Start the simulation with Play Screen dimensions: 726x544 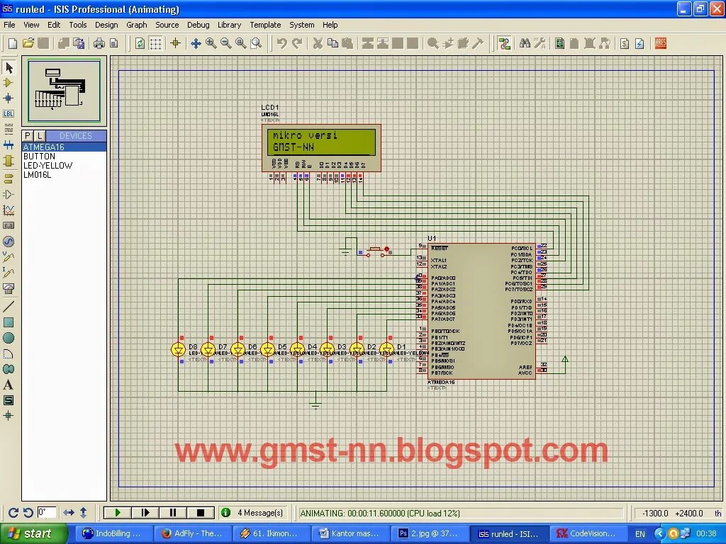[118, 513]
